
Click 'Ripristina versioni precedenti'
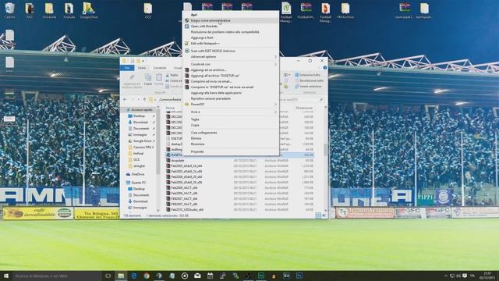(211, 98)
